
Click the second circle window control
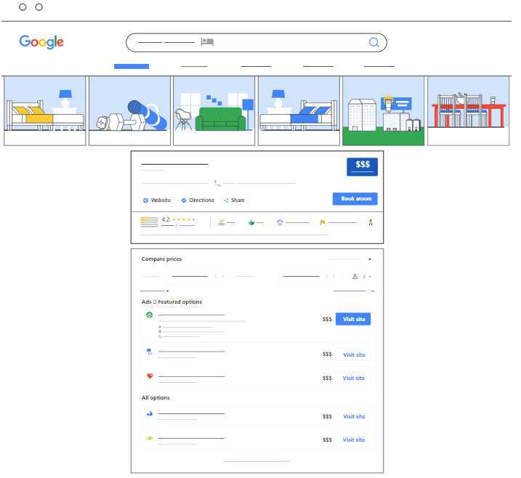pos(39,7)
